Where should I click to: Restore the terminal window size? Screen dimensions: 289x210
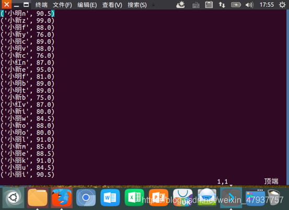tap(26, 5)
